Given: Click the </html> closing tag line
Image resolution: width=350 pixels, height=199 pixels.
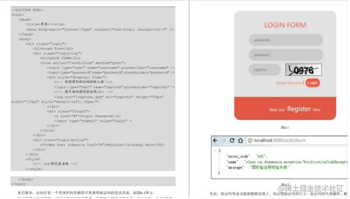Looking at the screenshot, I should (18, 184).
